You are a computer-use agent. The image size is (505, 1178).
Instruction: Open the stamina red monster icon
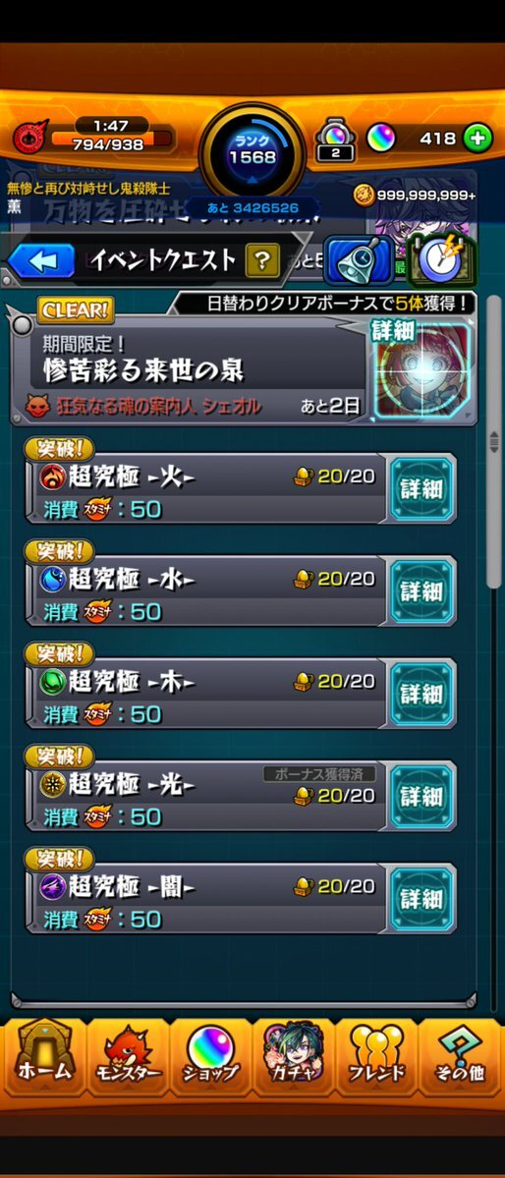coord(30,136)
